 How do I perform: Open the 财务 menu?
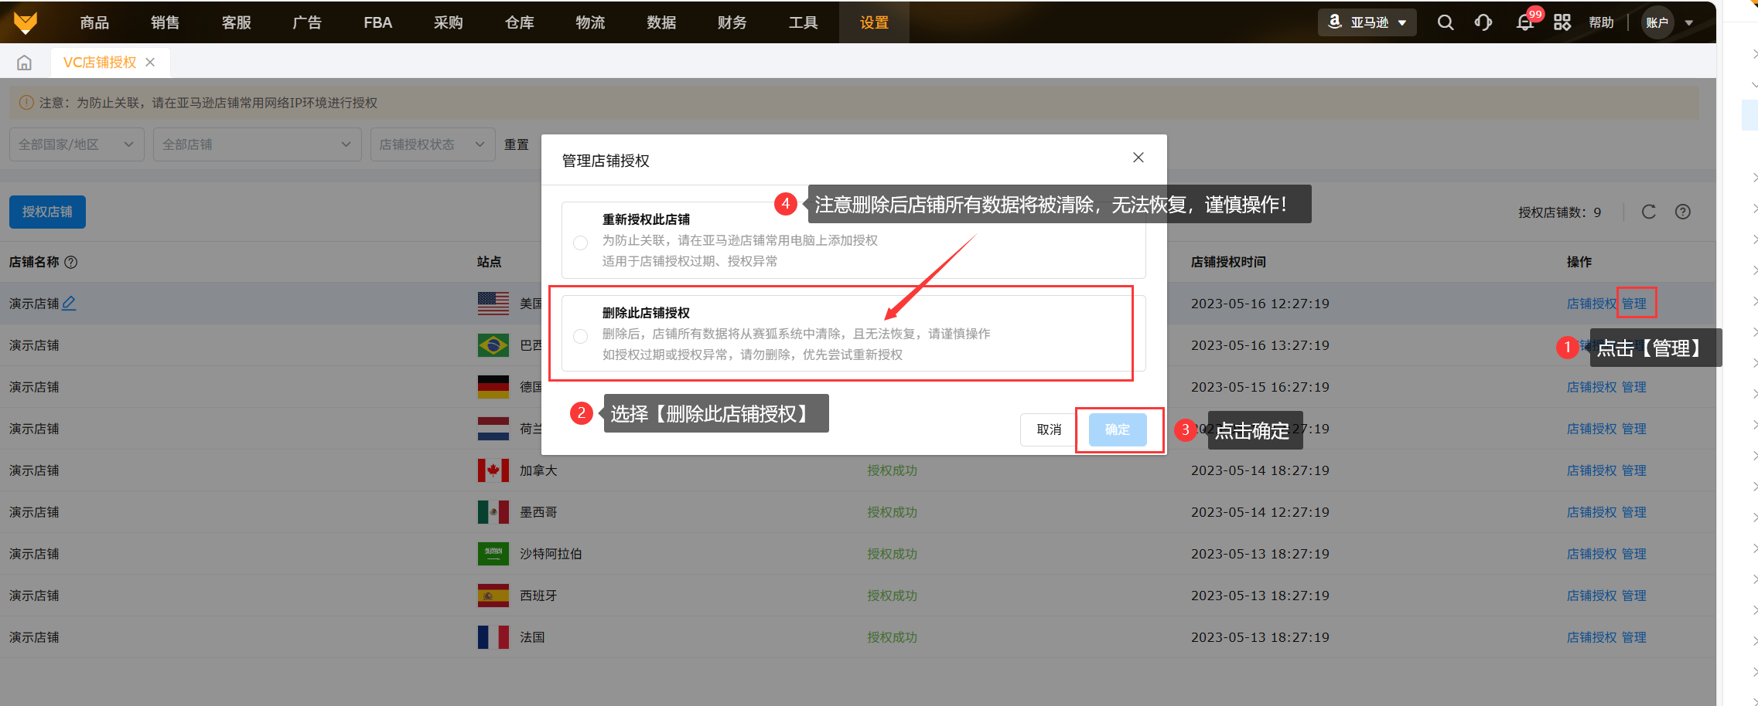coord(732,22)
